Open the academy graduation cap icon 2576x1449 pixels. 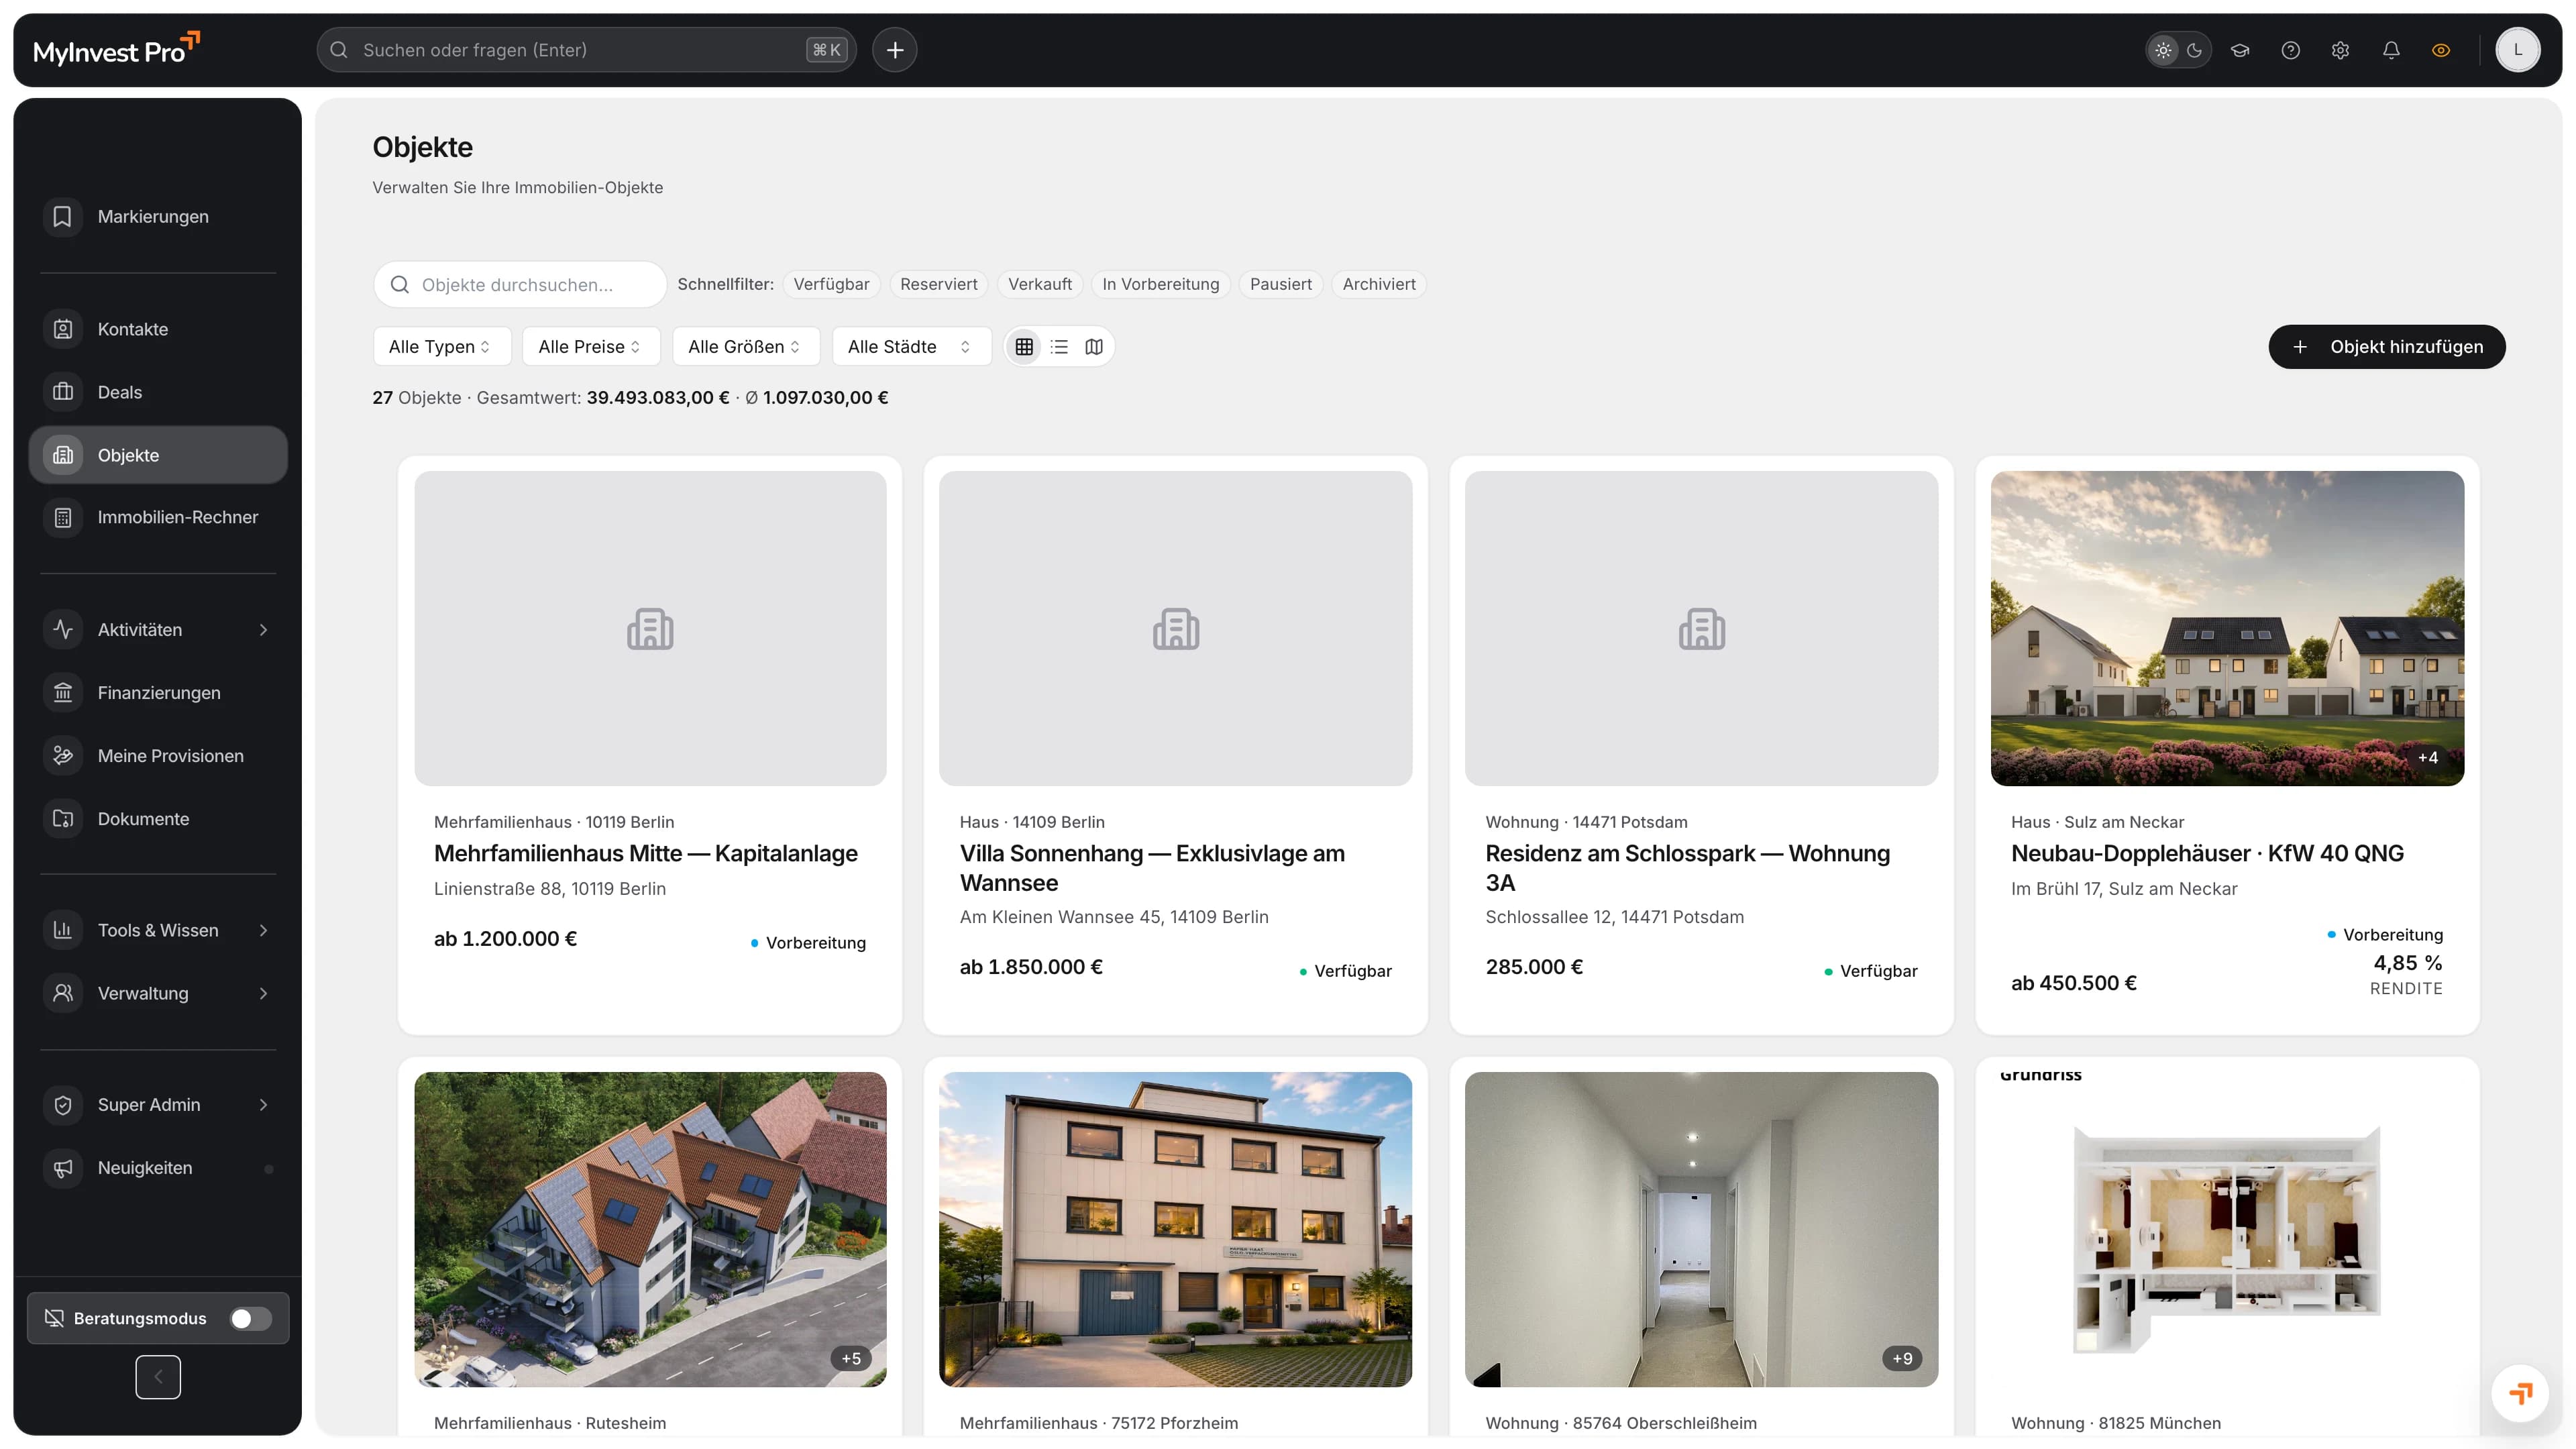tap(2240, 50)
